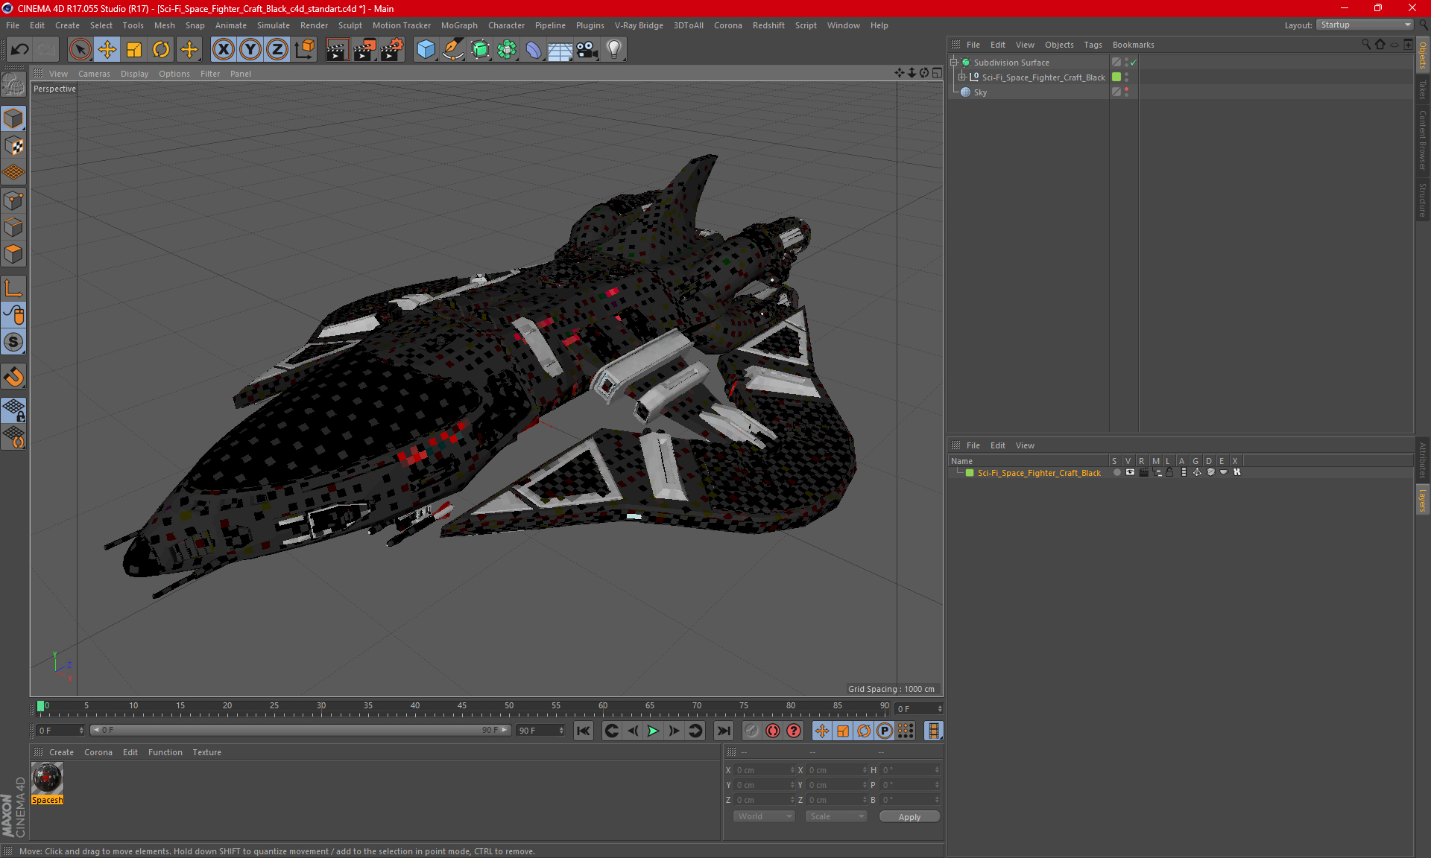The width and height of the screenshot is (1431, 858).
Task: Open material manager Texture menu
Action: click(206, 752)
